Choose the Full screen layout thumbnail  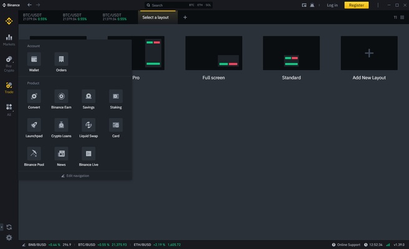tap(214, 53)
